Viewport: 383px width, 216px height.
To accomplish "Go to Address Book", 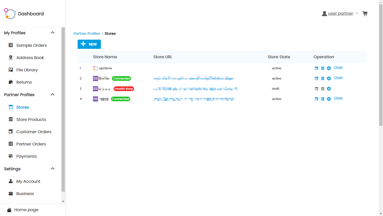I will pos(31,58).
